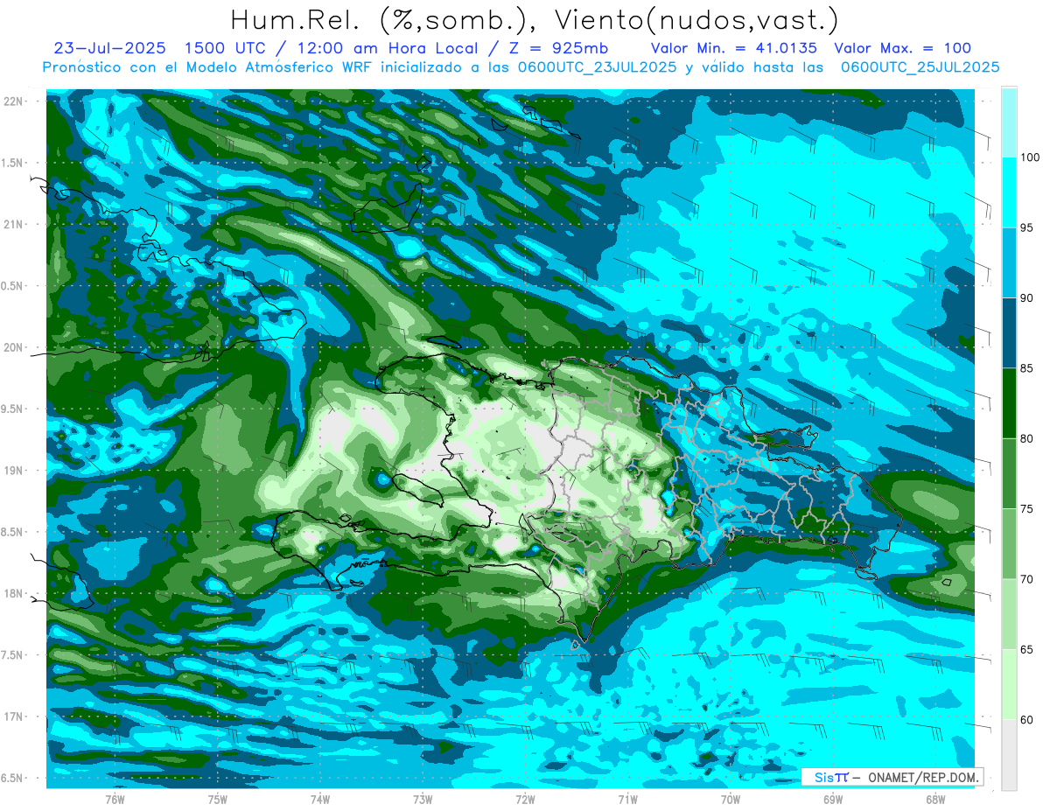Click the '68W' longitude label

[x=935, y=799]
